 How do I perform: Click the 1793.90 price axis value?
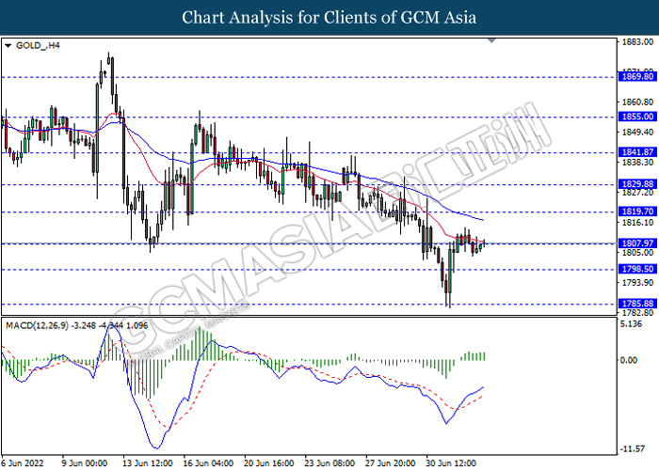[x=637, y=282]
